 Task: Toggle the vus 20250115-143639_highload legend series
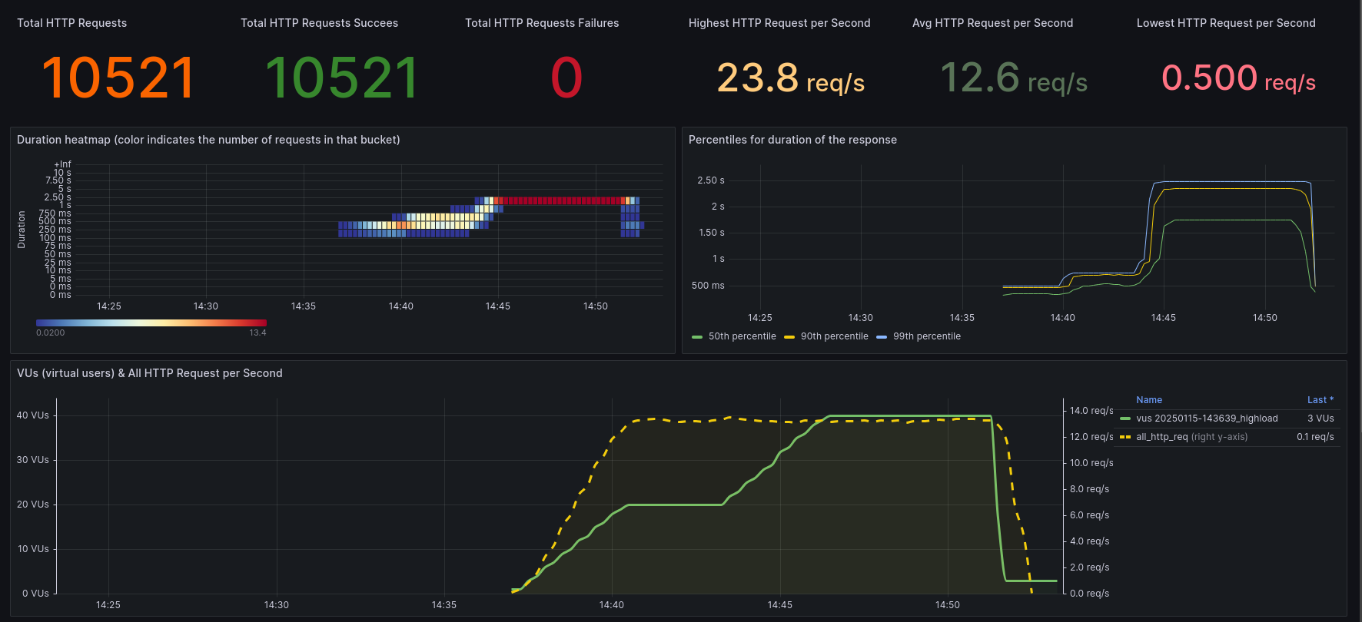click(x=1207, y=419)
